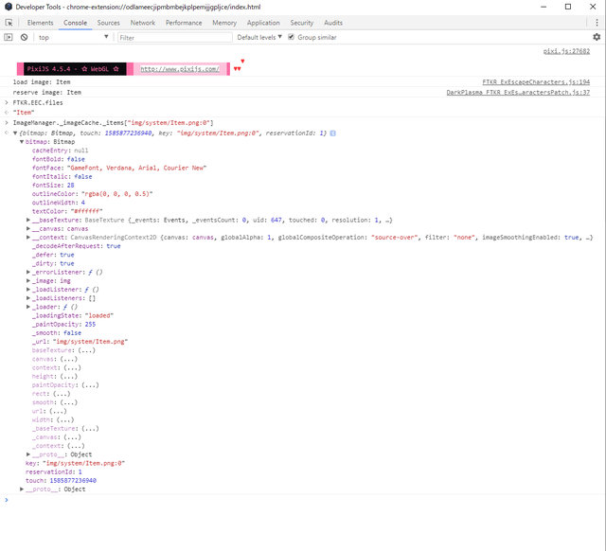Screen dimensions: 606x551
Task: Switch to the Security tab
Action: (x=302, y=23)
